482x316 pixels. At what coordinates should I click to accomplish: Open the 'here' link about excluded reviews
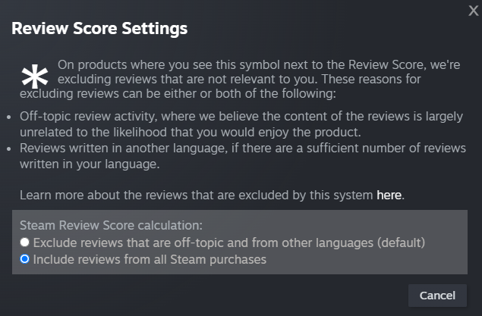pos(389,195)
